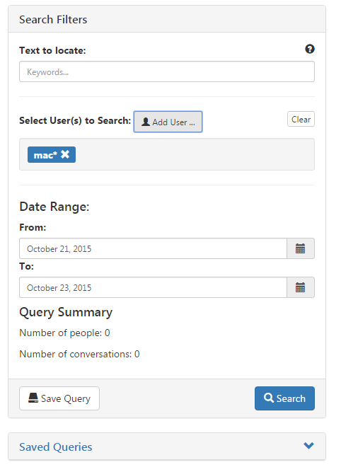Screen dimensions: 341x472
Task: Click the magnifier icon on Search
Action: pos(268,398)
